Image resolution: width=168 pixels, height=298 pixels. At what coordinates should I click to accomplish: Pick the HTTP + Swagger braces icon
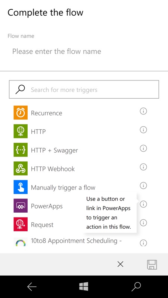pos(21,150)
